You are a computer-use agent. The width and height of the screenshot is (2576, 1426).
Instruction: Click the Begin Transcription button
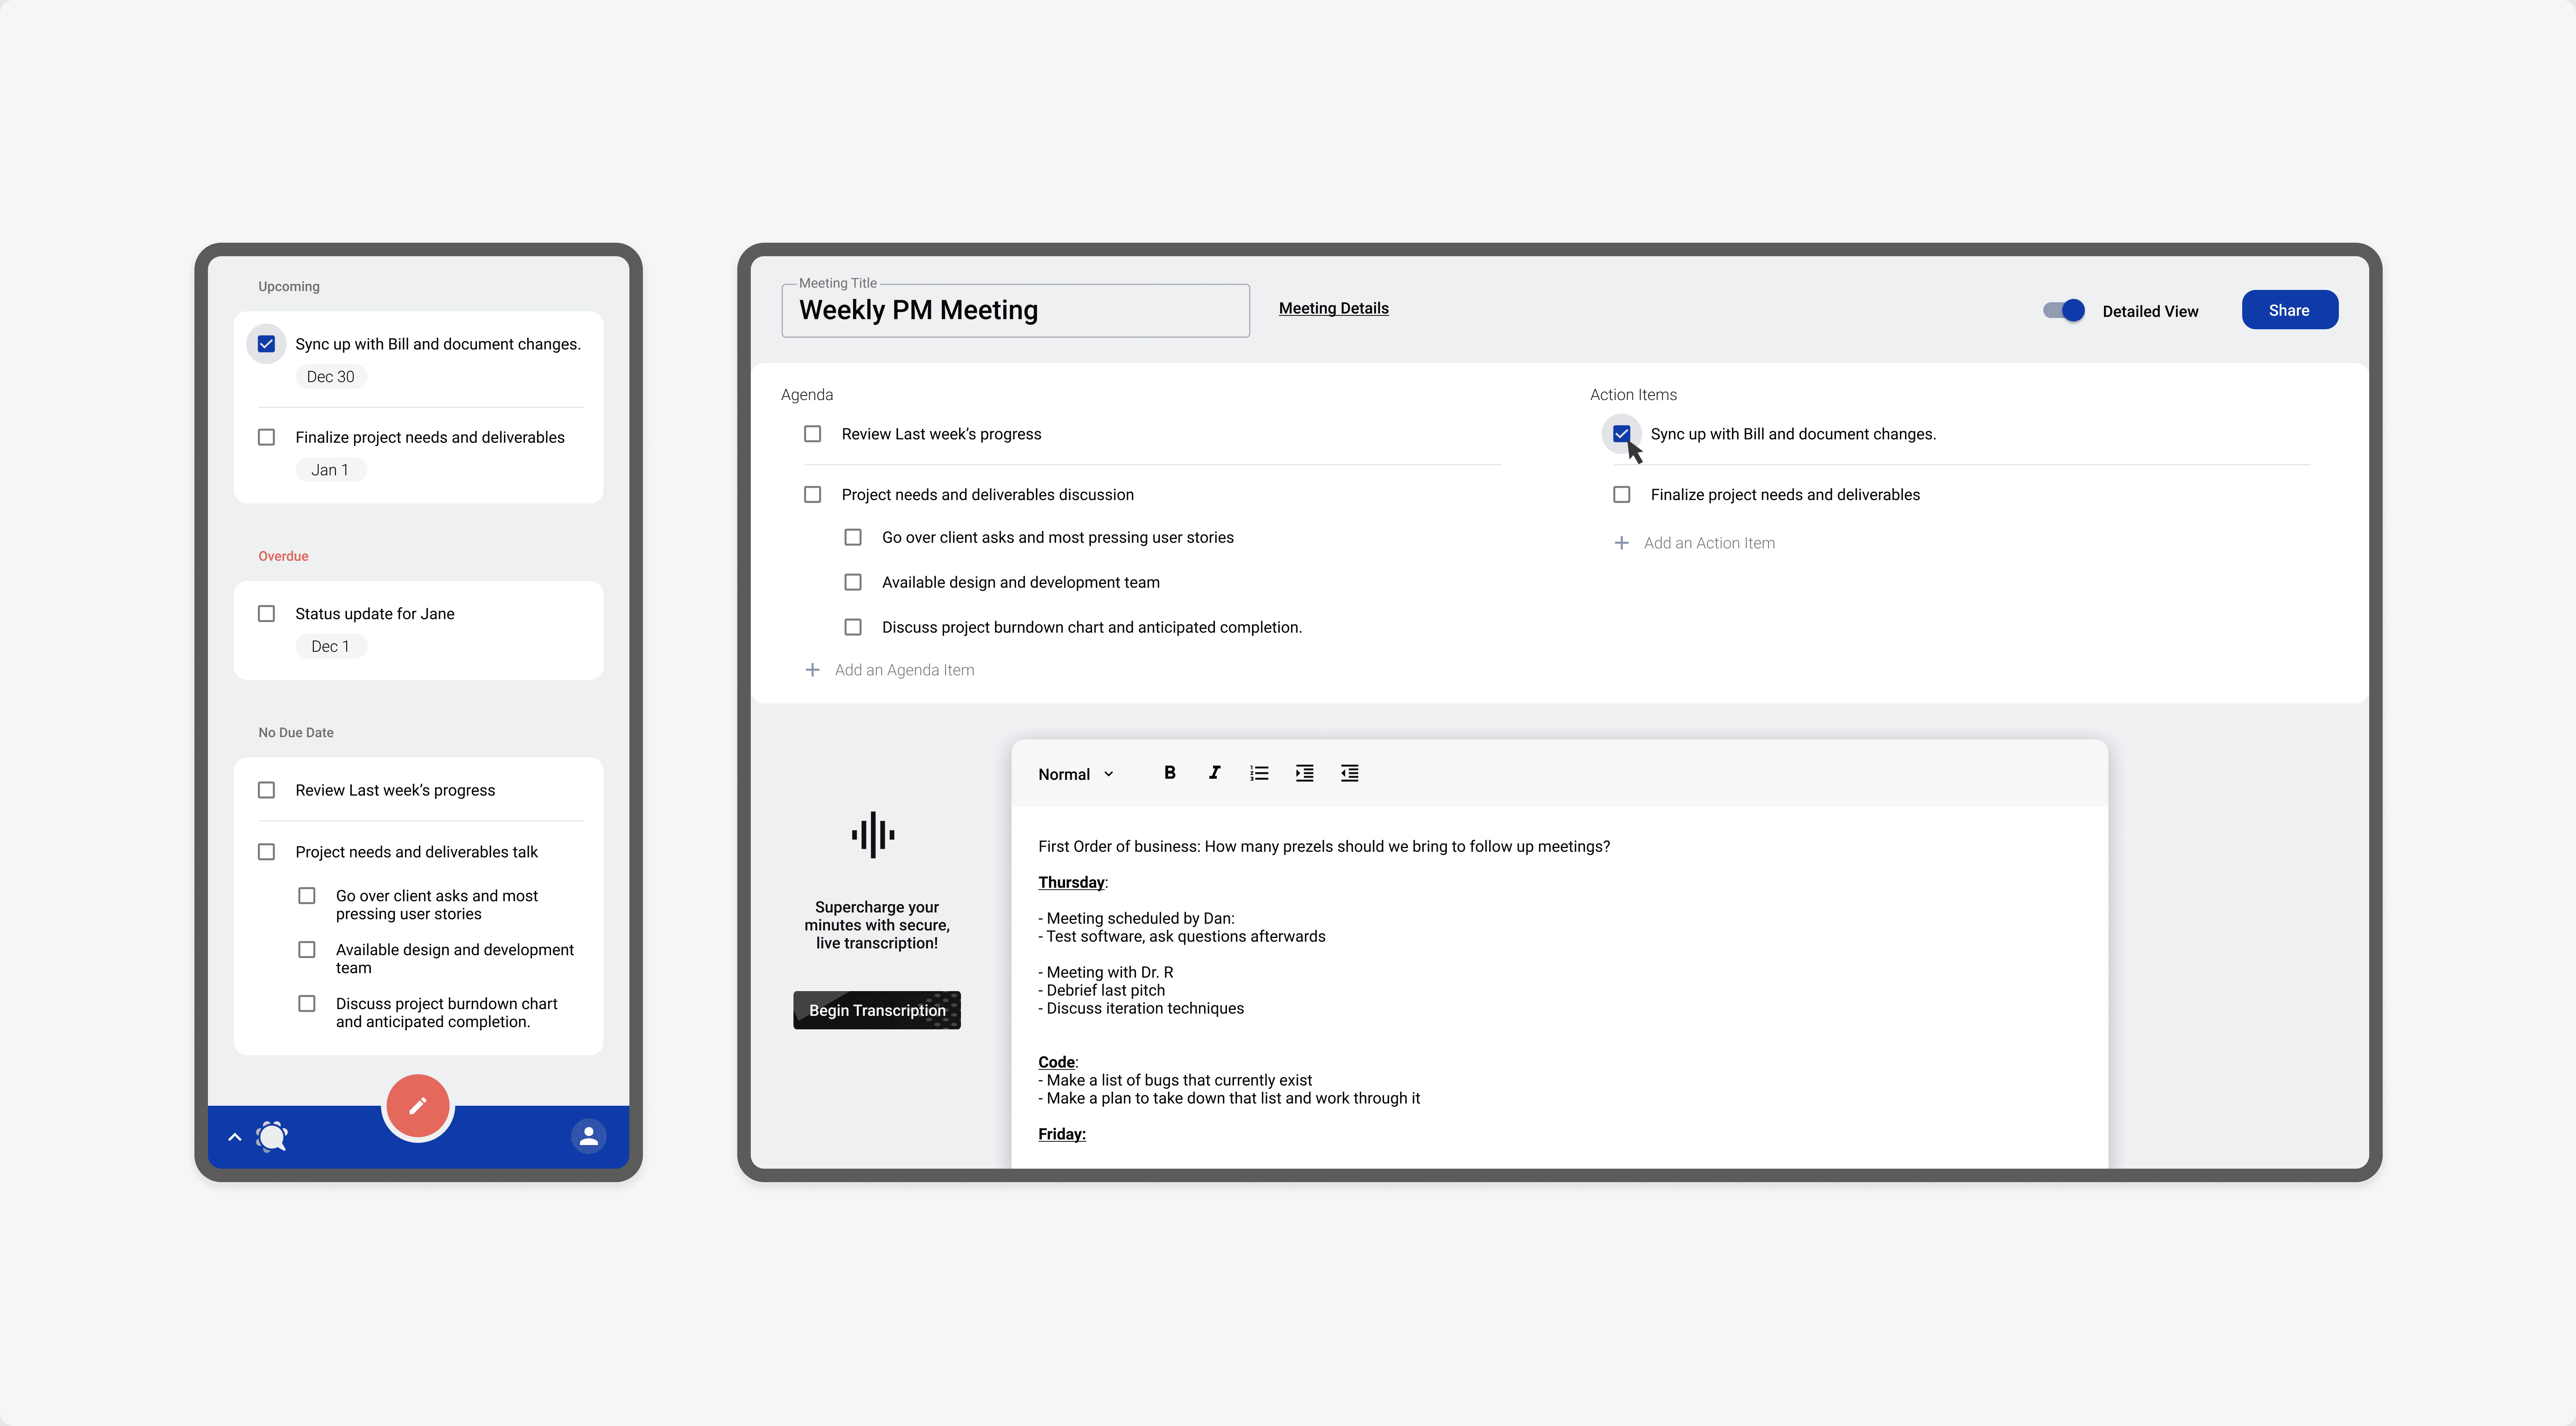tap(876, 1010)
